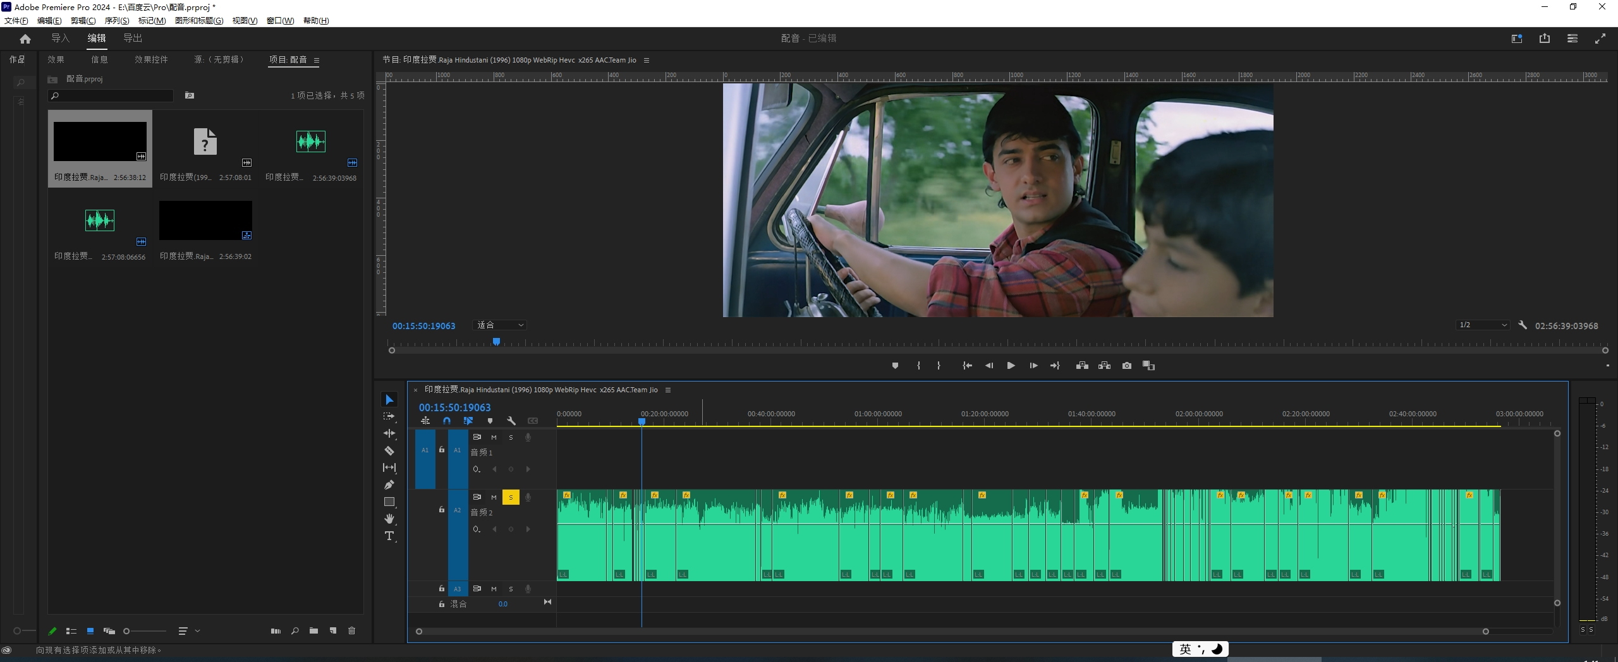Image resolution: width=1618 pixels, height=662 pixels.
Task: Click the 导出 workspace button
Action: [x=133, y=39]
